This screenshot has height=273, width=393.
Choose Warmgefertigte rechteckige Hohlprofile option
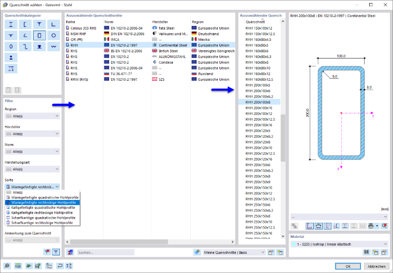42,203
